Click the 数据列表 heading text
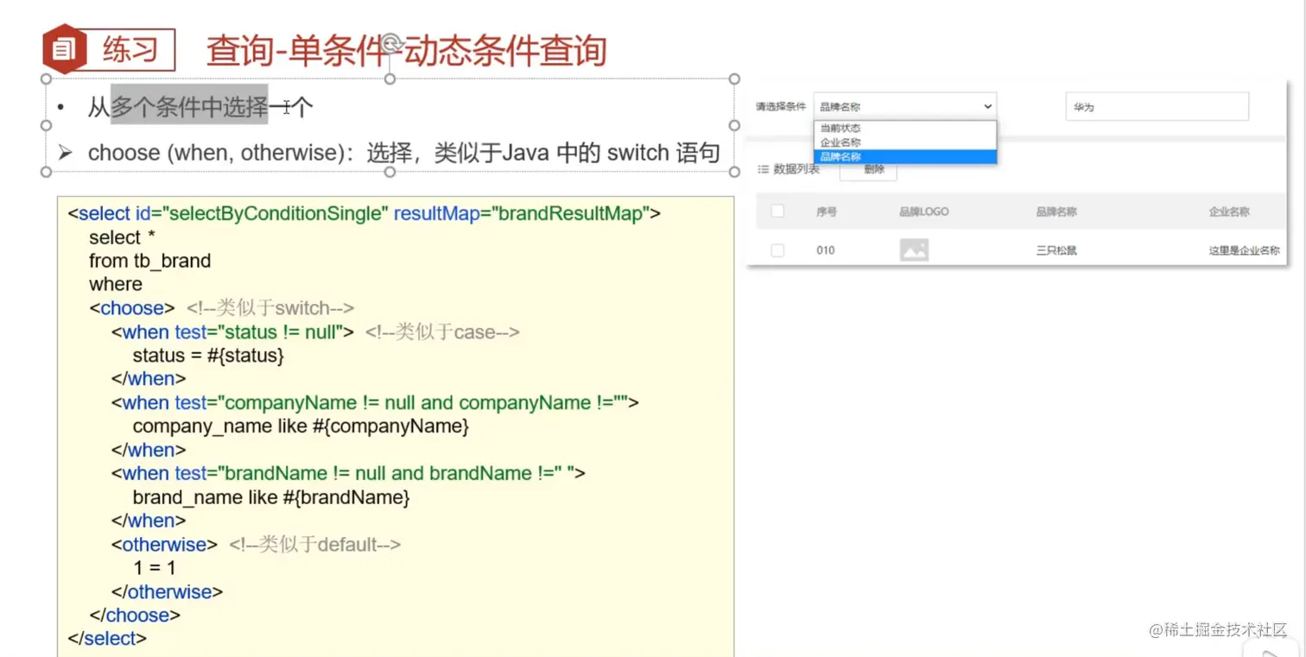This screenshot has width=1306, height=657. click(796, 169)
